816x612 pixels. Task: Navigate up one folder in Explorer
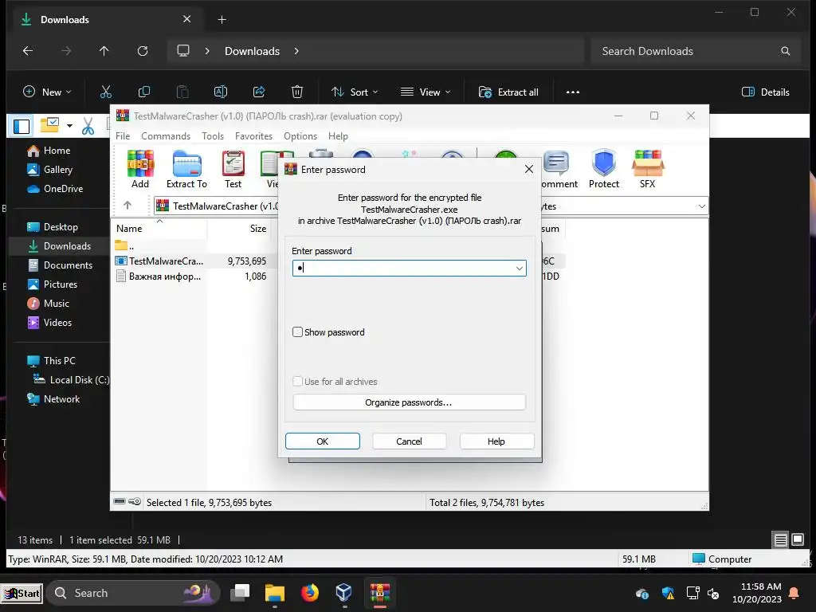(104, 51)
